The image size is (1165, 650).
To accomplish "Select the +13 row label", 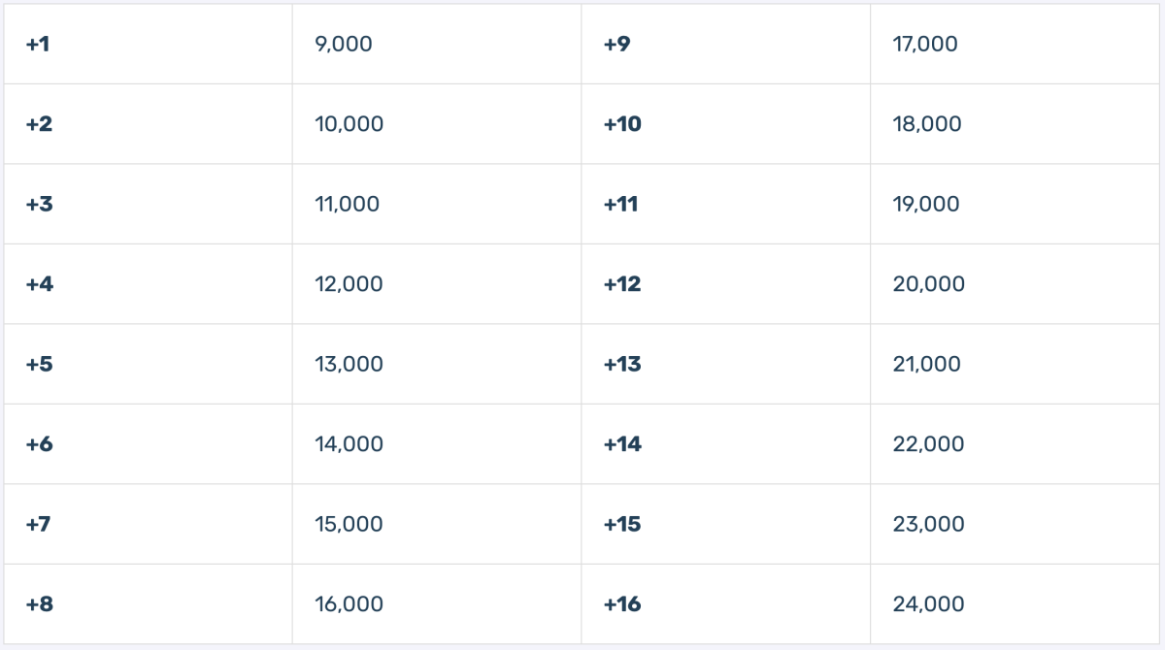I will point(726,364).
